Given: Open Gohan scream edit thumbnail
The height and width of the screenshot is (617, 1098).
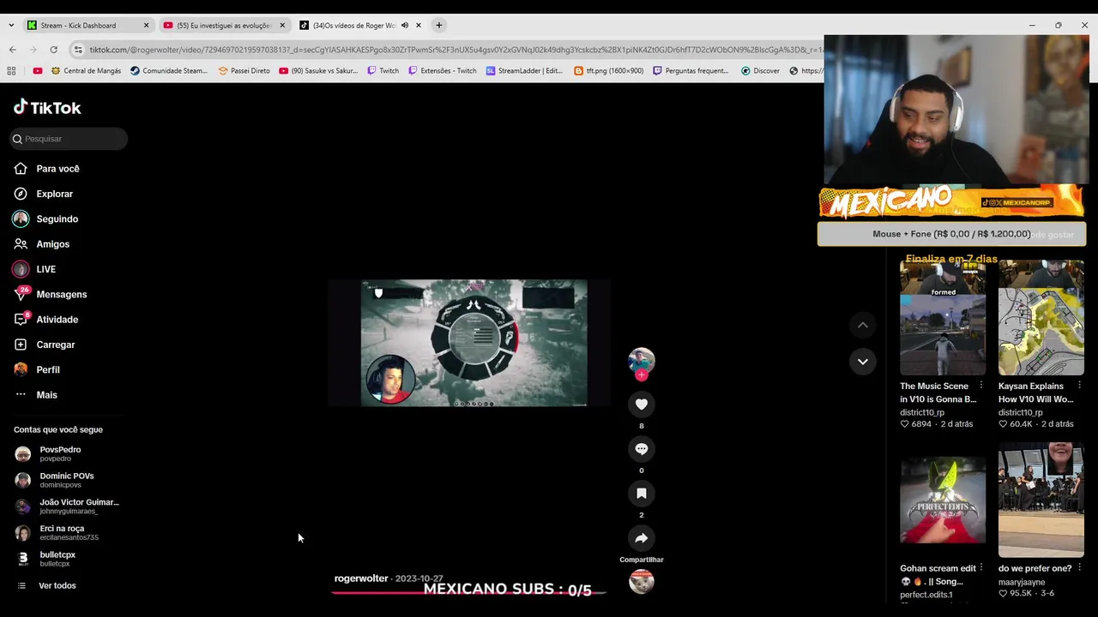Looking at the screenshot, I should pyautogui.click(x=943, y=501).
